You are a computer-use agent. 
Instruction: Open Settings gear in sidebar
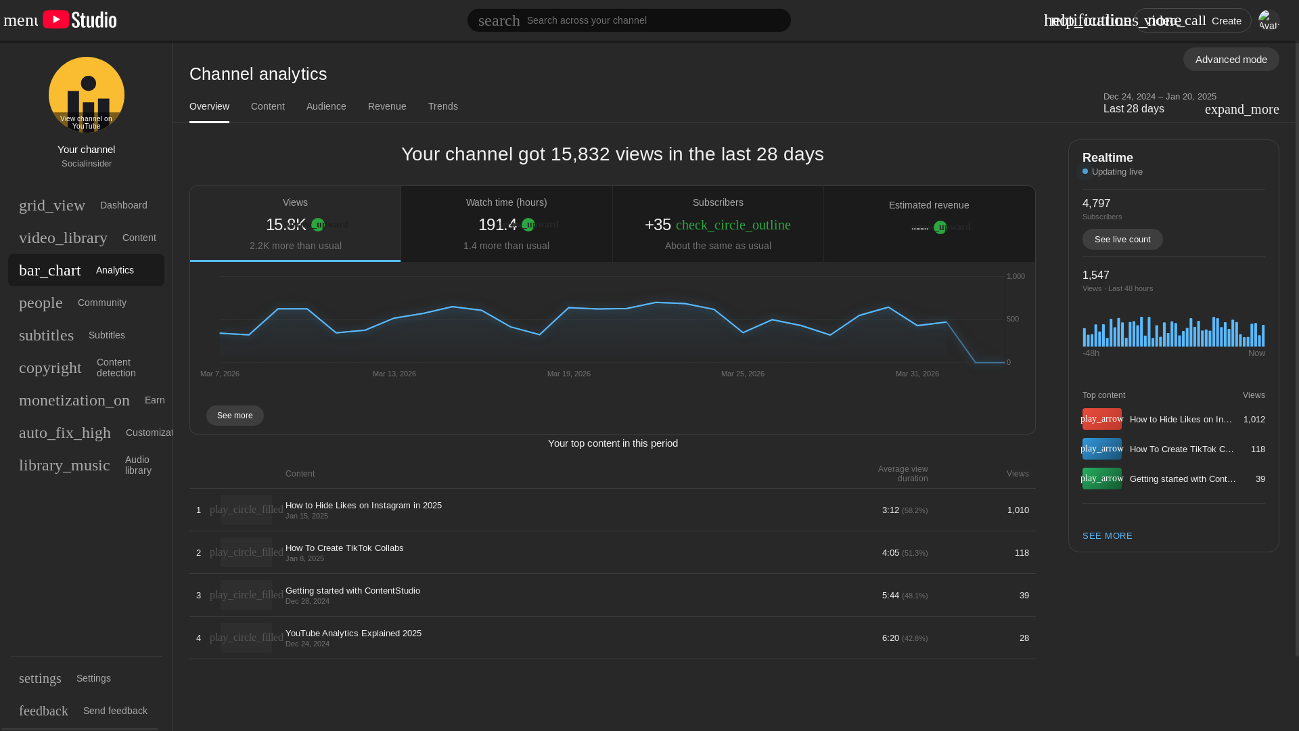pos(86,678)
